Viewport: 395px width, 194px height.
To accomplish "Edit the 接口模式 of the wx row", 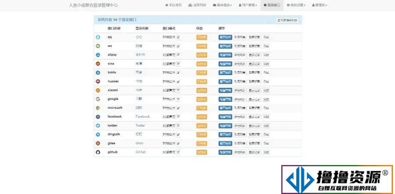I will click(178, 46).
